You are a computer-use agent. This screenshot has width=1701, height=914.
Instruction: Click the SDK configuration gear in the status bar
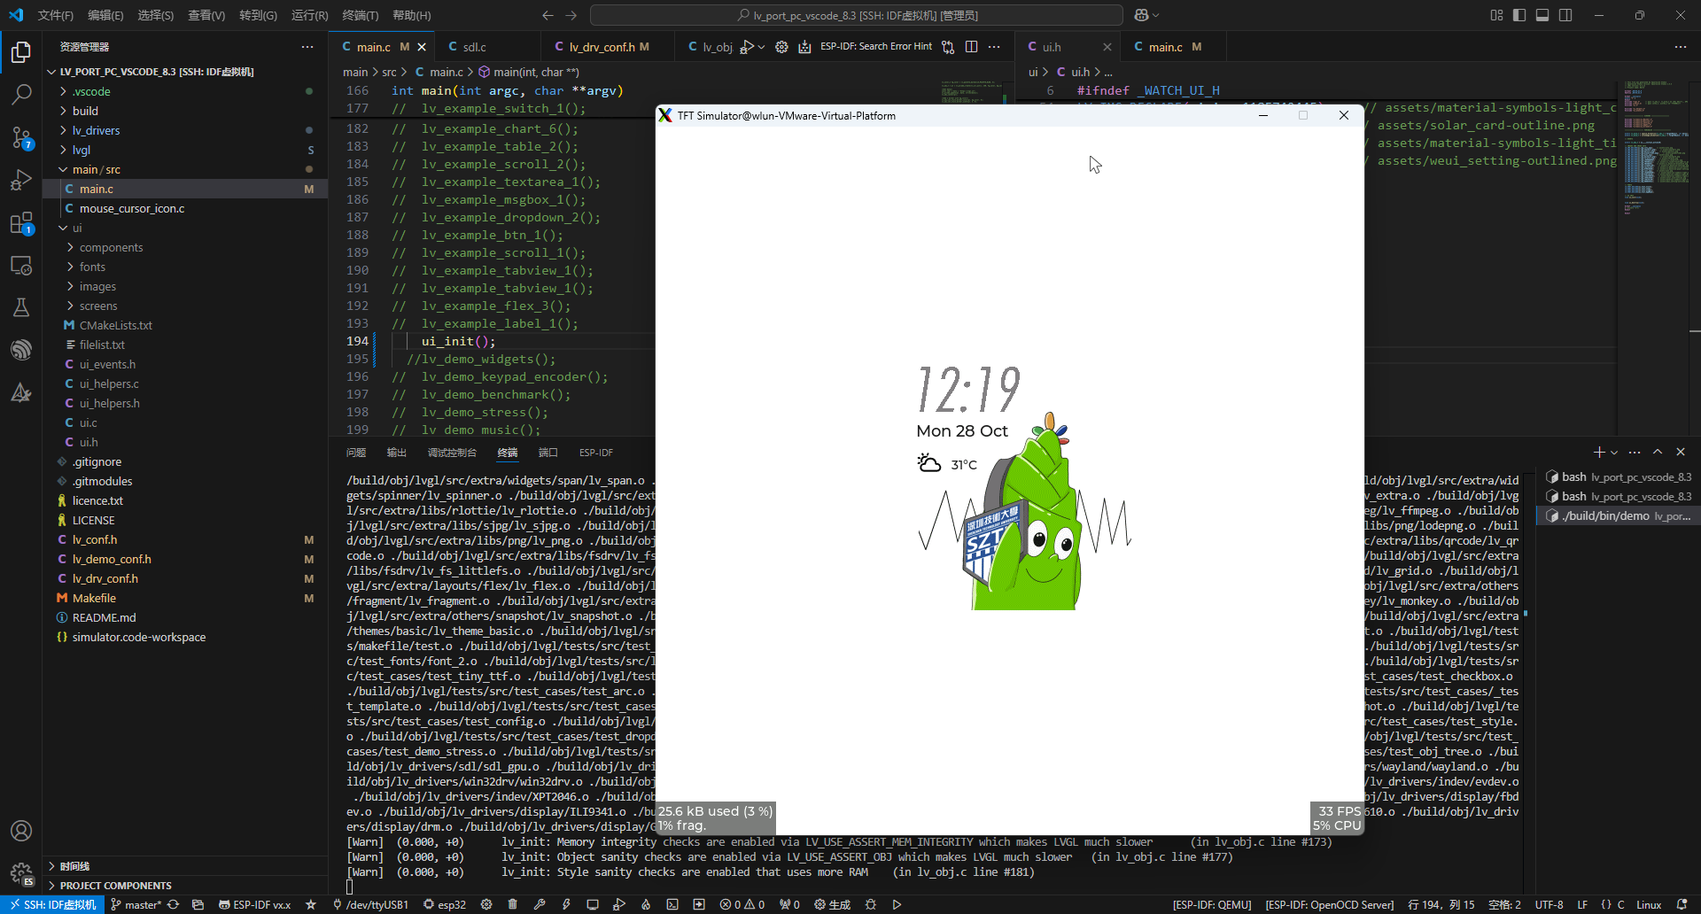point(486,904)
